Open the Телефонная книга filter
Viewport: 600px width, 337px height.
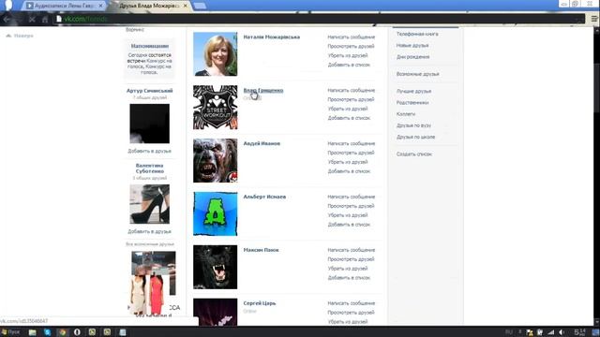click(x=417, y=34)
